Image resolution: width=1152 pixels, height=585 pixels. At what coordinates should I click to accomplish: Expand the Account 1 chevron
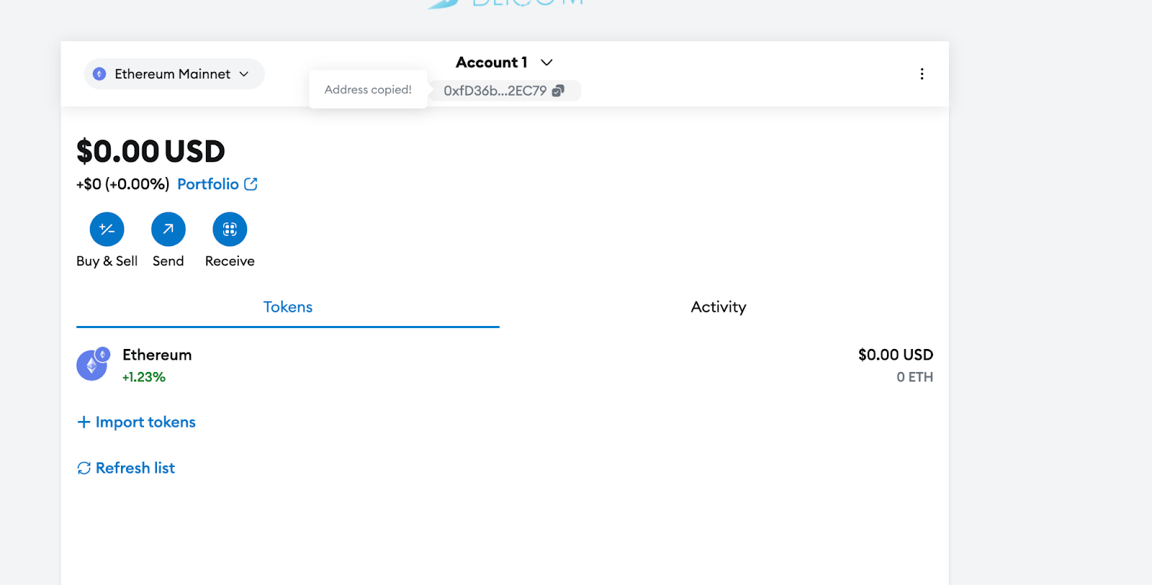(x=546, y=63)
